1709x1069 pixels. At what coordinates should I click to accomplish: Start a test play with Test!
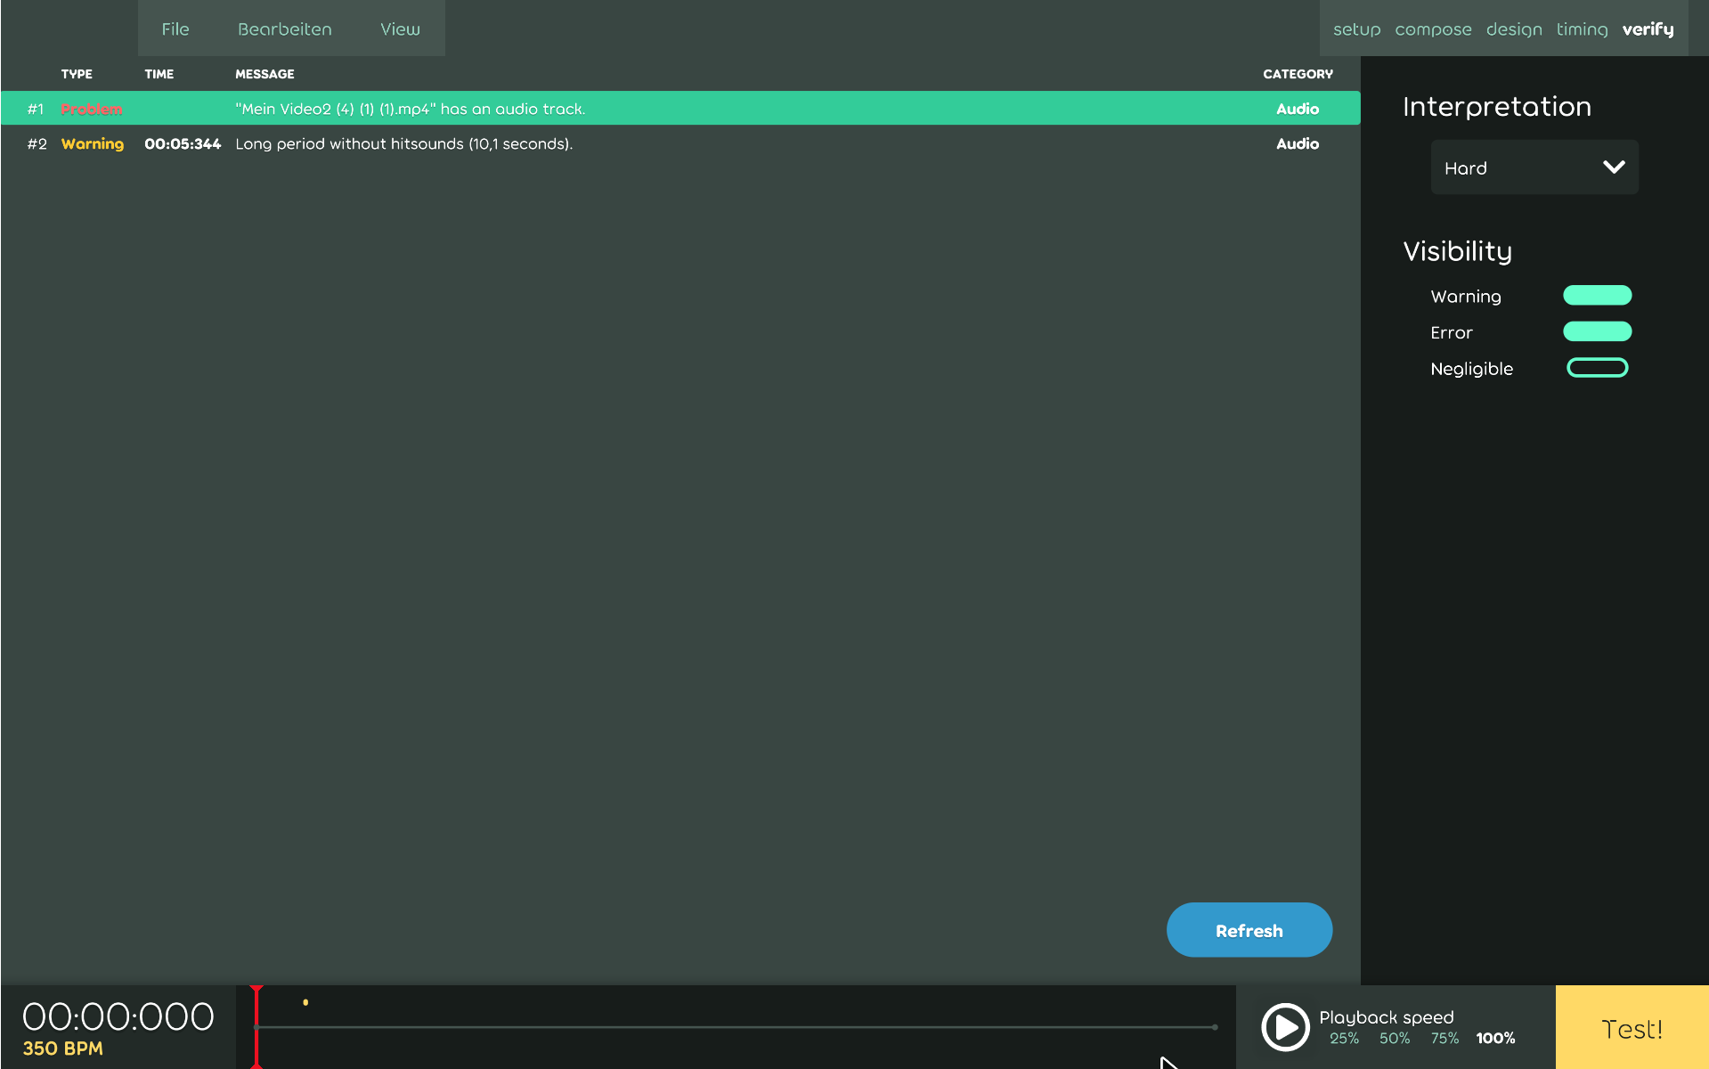coord(1632,1028)
